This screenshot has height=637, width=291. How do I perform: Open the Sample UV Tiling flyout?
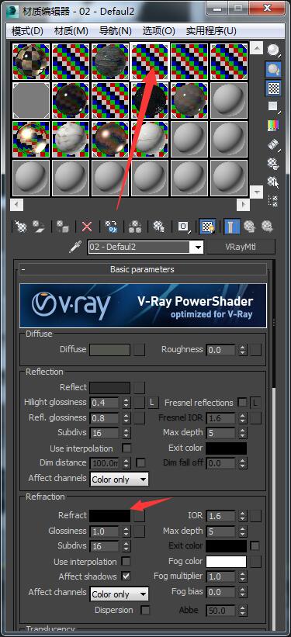pyautogui.click(x=273, y=106)
